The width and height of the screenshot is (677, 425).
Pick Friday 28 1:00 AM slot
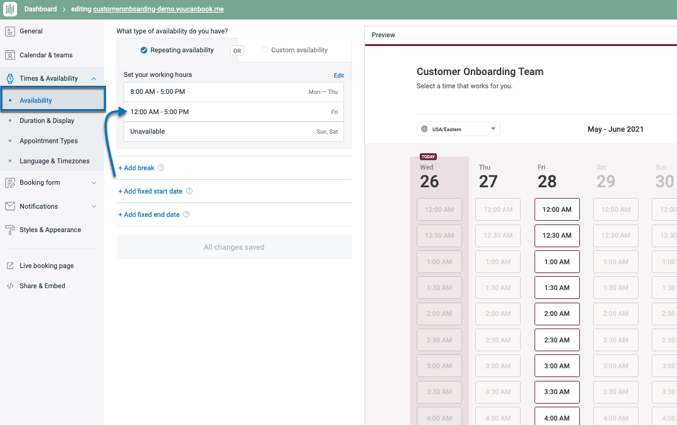(x=557, y=262)
